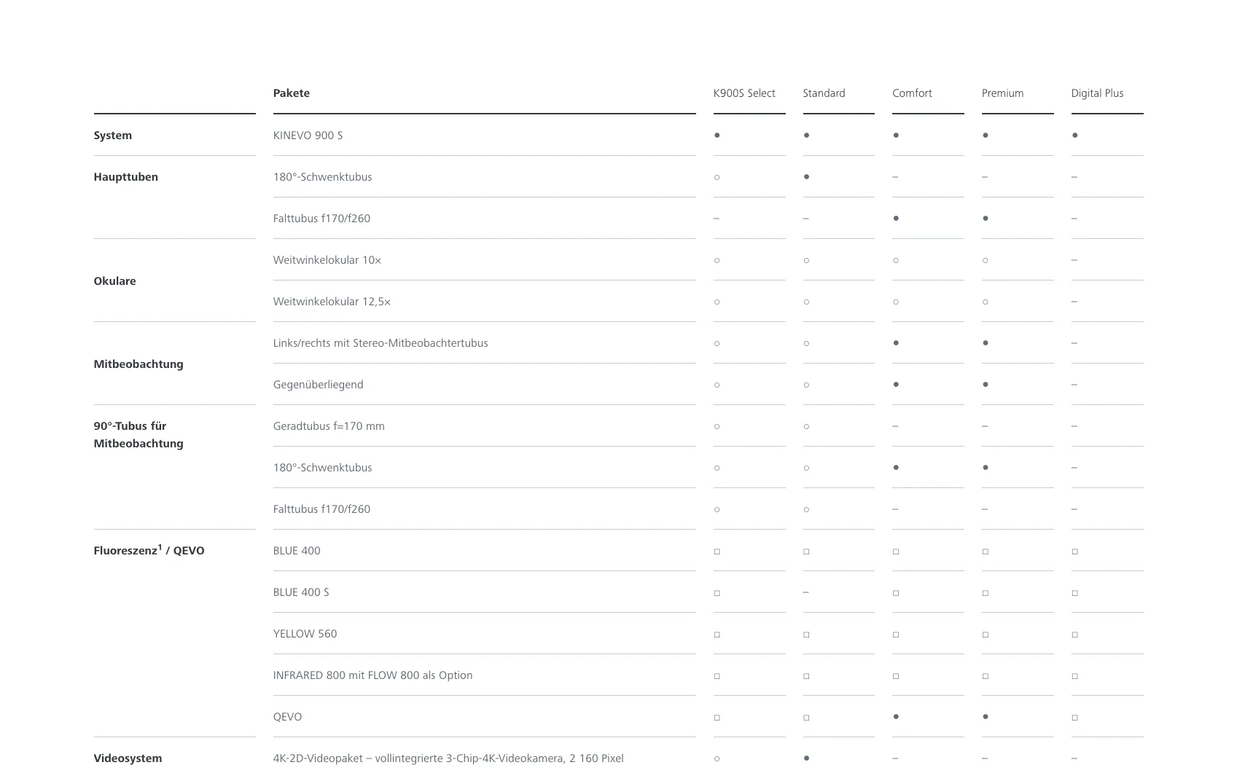
Task: Click the Premium column header
Action: point(1002,93)
